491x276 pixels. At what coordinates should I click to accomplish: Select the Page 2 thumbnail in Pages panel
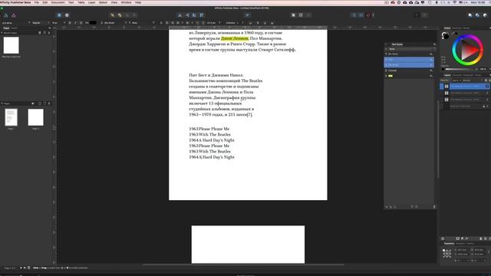click(x=36, y=117)
